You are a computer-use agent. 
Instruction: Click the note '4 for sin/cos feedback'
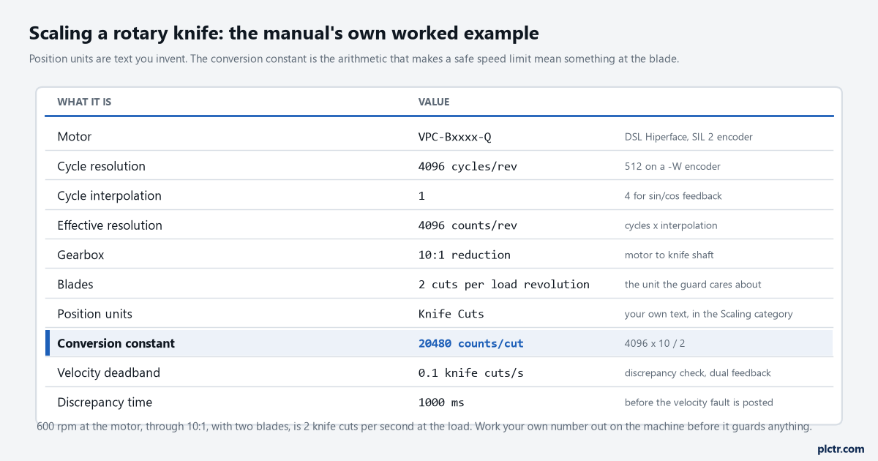673,196
